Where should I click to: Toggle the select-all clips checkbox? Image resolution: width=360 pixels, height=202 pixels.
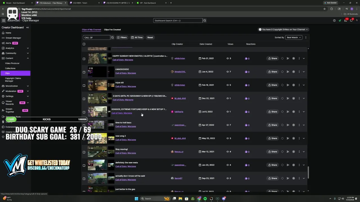pos(84,44)
